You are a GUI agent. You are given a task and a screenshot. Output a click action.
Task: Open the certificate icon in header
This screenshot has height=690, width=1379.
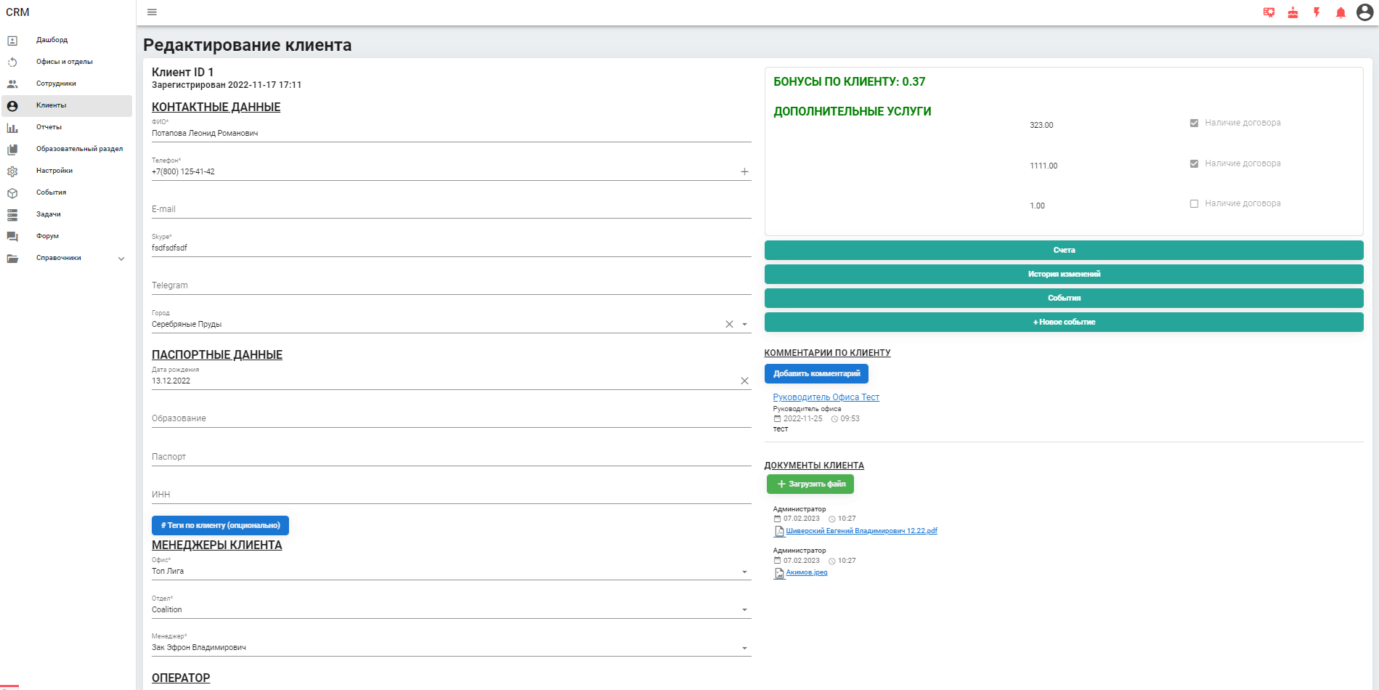[x=1269, y=12]
